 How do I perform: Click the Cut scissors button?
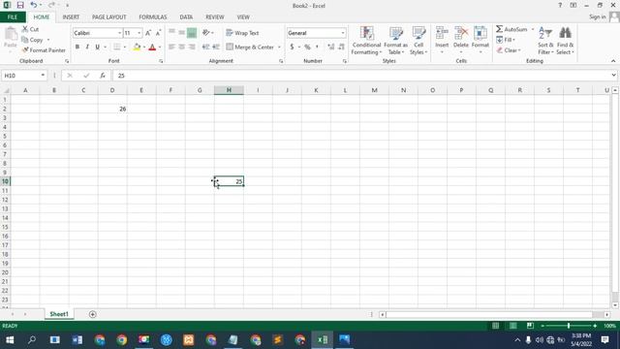[30, 29]
